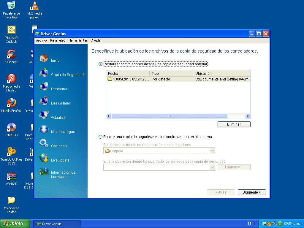Open WinRAR desktop shortcut

(12, 176)
